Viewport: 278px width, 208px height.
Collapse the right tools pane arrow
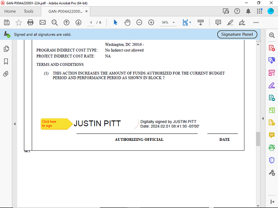262,118
